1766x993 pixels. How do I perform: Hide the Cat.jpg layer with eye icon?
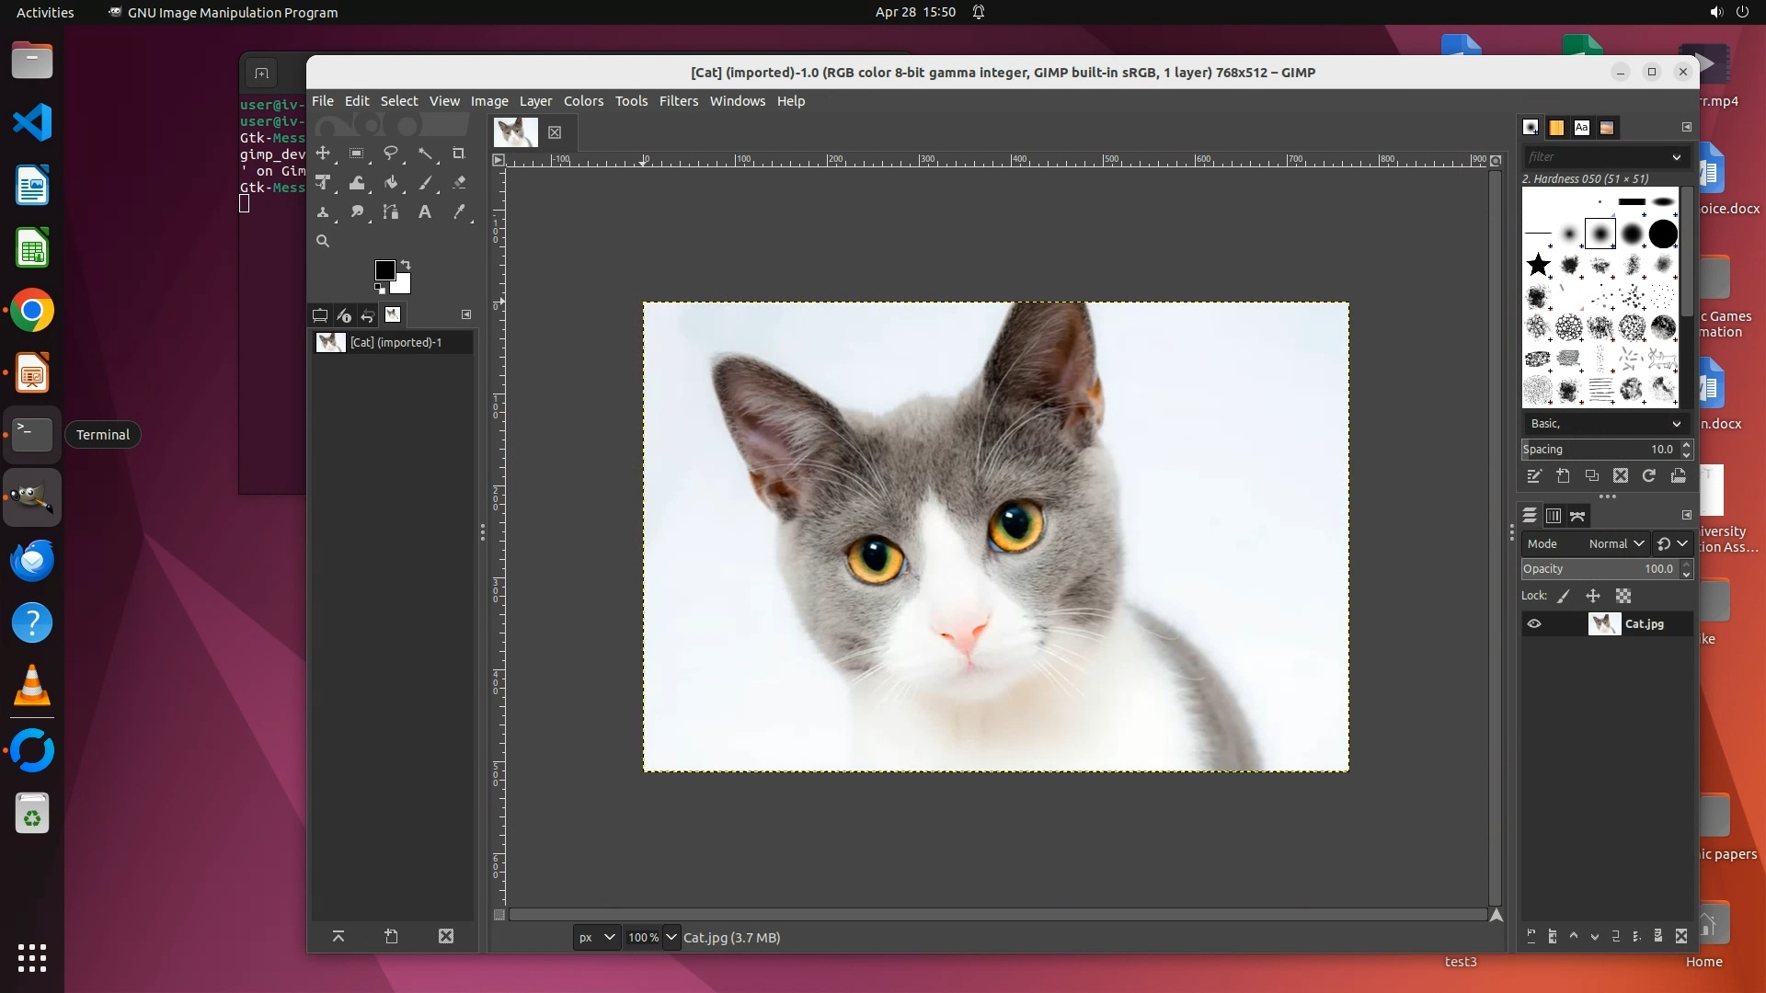click(x=1534, y=624)
